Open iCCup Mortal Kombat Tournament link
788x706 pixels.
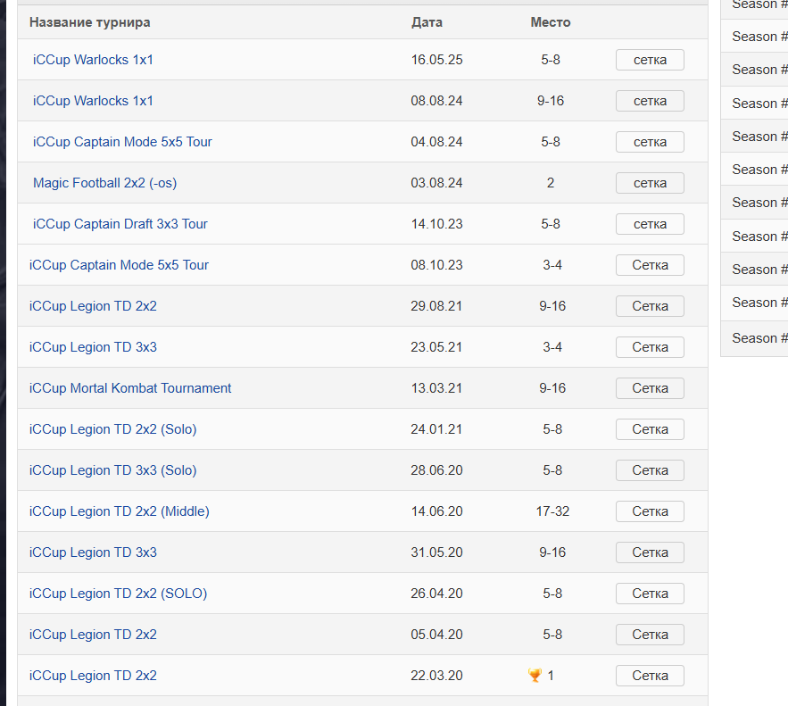[130, 388]
